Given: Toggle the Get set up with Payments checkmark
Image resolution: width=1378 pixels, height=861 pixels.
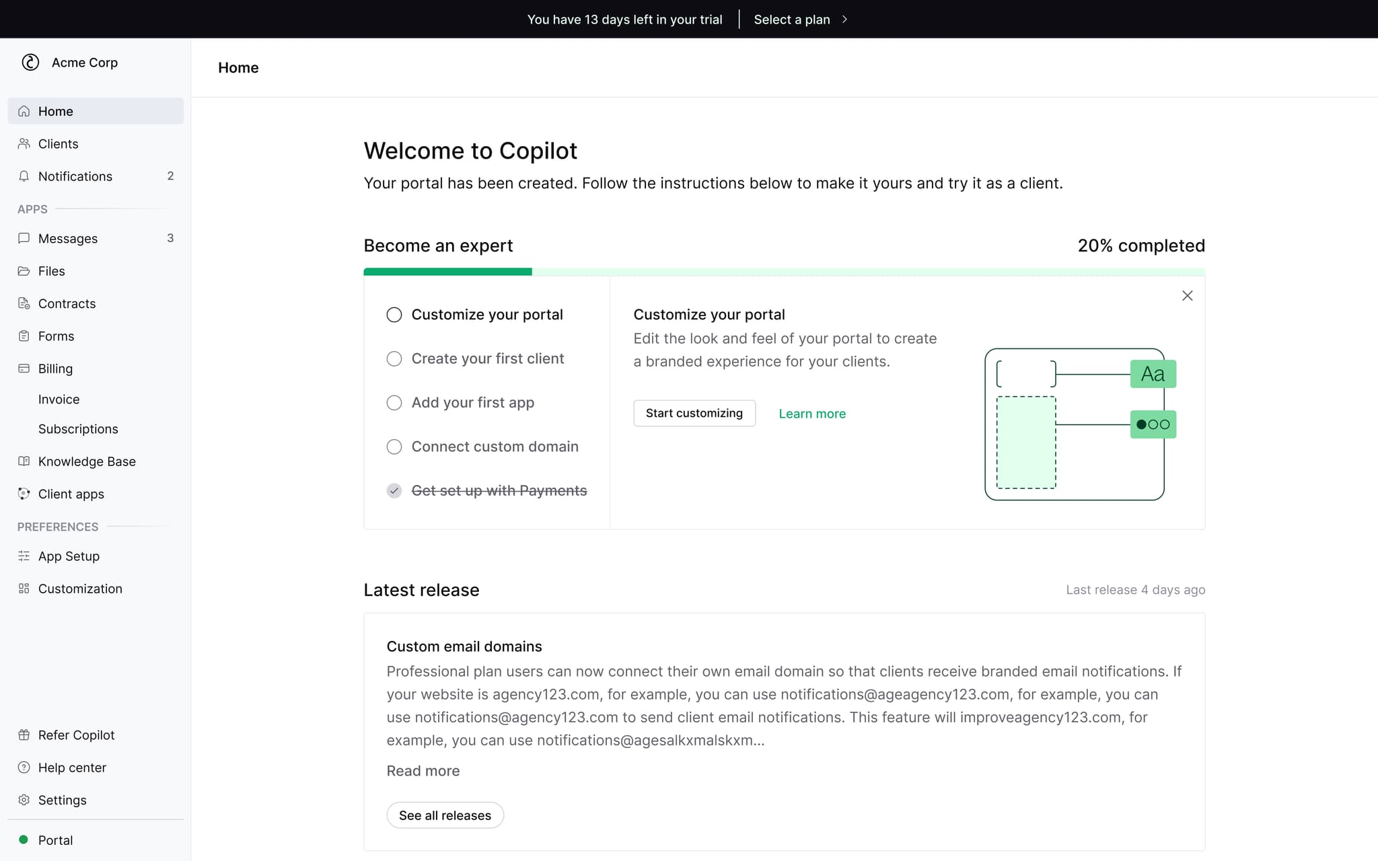Looking at the screenshot, I should click(394, 490).
